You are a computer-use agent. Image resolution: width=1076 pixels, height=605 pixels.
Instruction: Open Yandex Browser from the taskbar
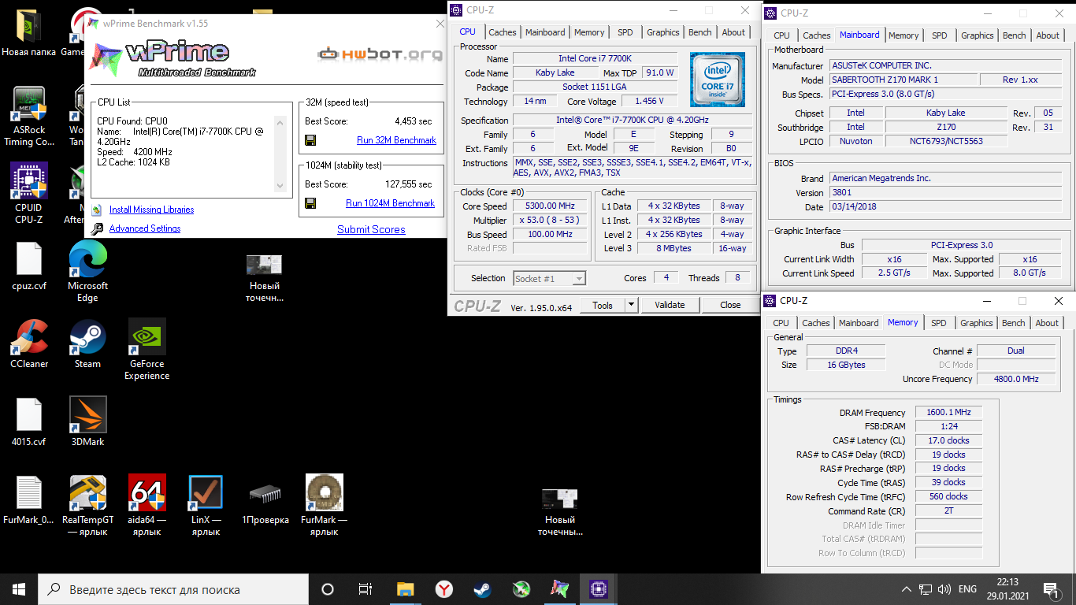tap(444, 588)
